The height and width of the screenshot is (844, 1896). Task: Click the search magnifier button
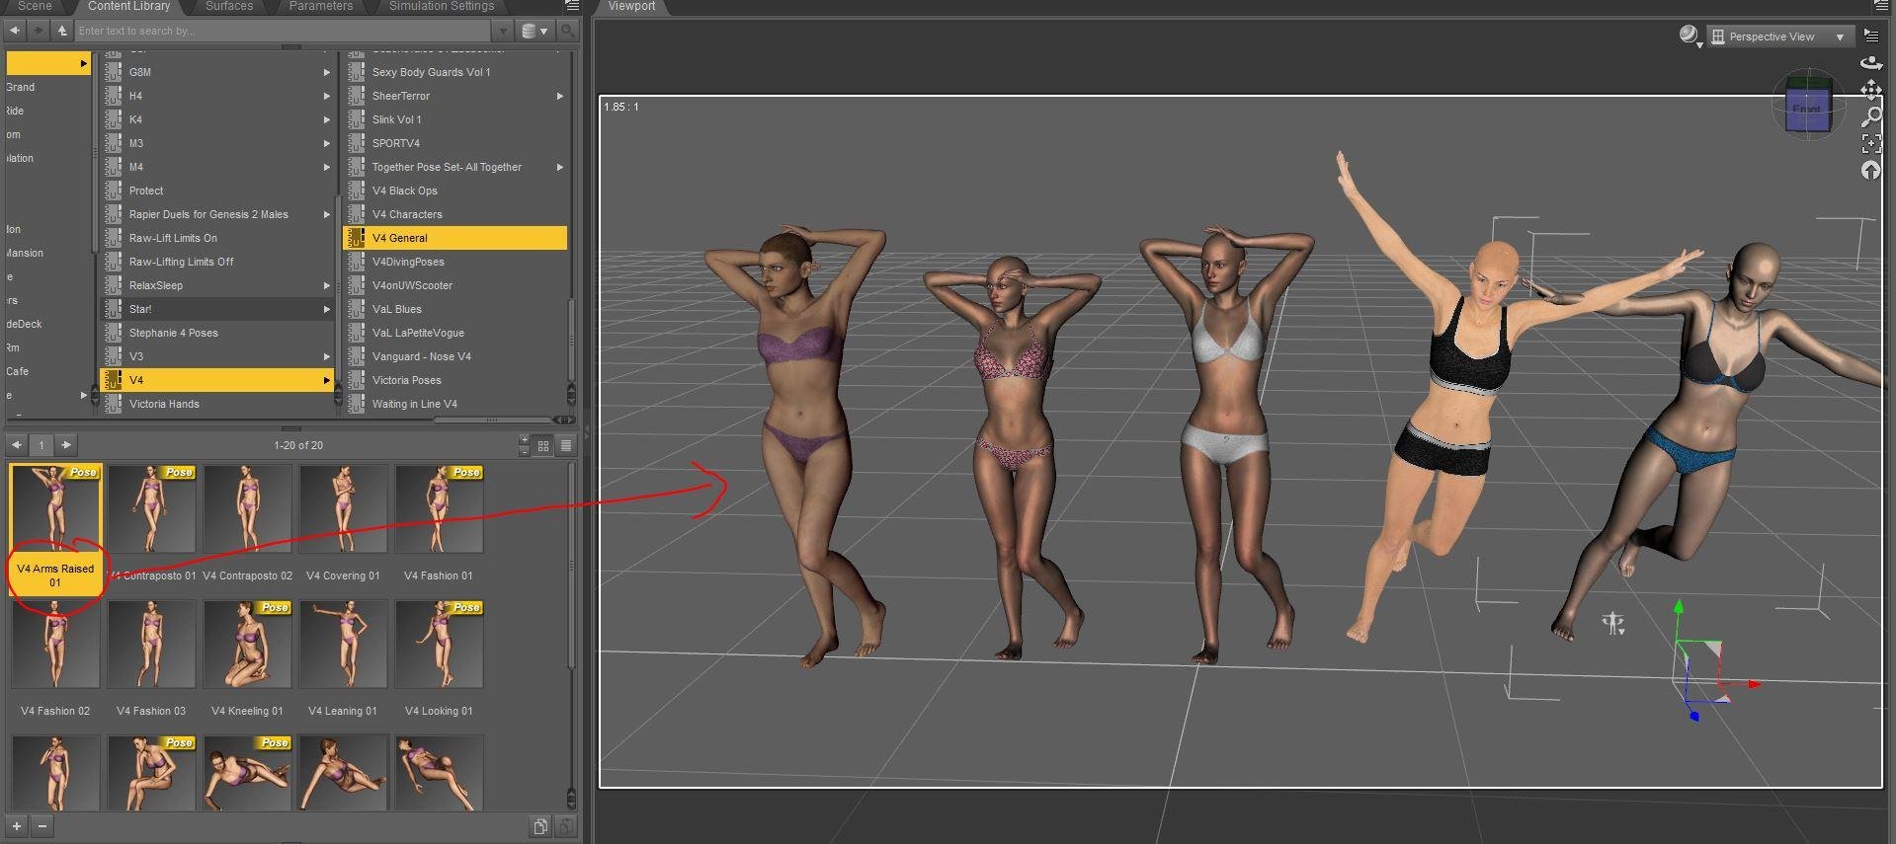(x=568, y=31)
